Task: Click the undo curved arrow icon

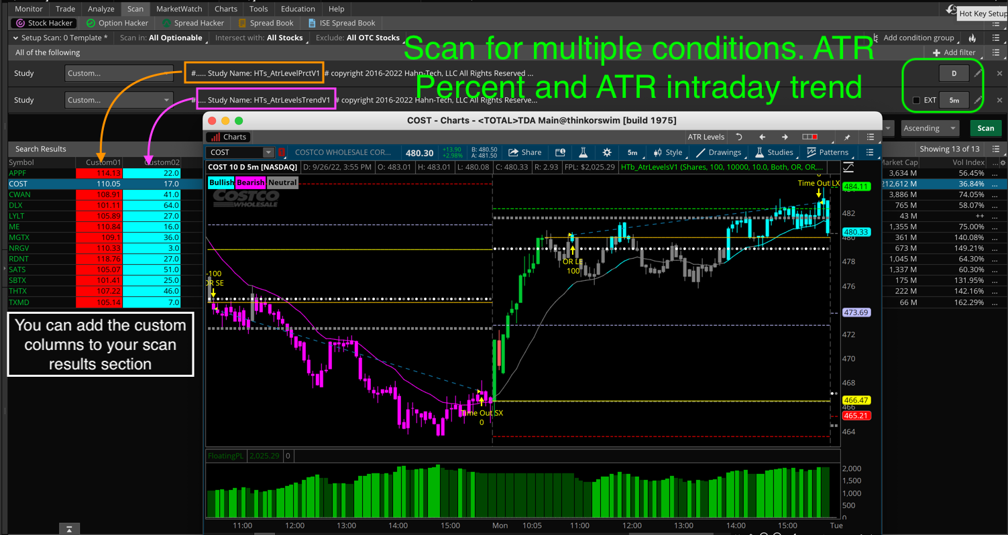Action: pyautogui.click(x=739, y=137)
